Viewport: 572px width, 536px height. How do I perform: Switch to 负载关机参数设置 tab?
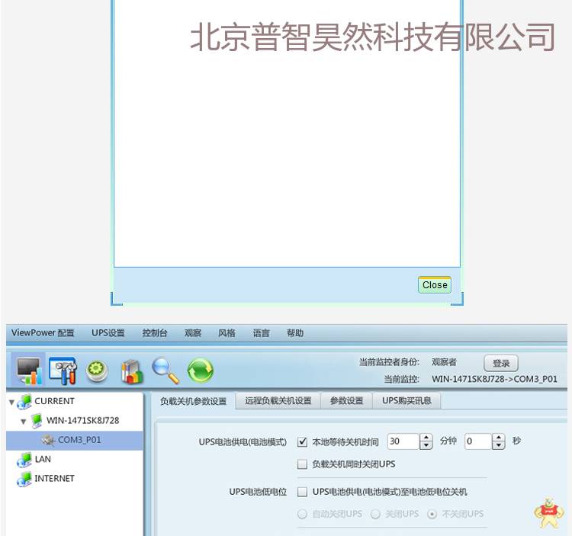[x=194, y=401]
